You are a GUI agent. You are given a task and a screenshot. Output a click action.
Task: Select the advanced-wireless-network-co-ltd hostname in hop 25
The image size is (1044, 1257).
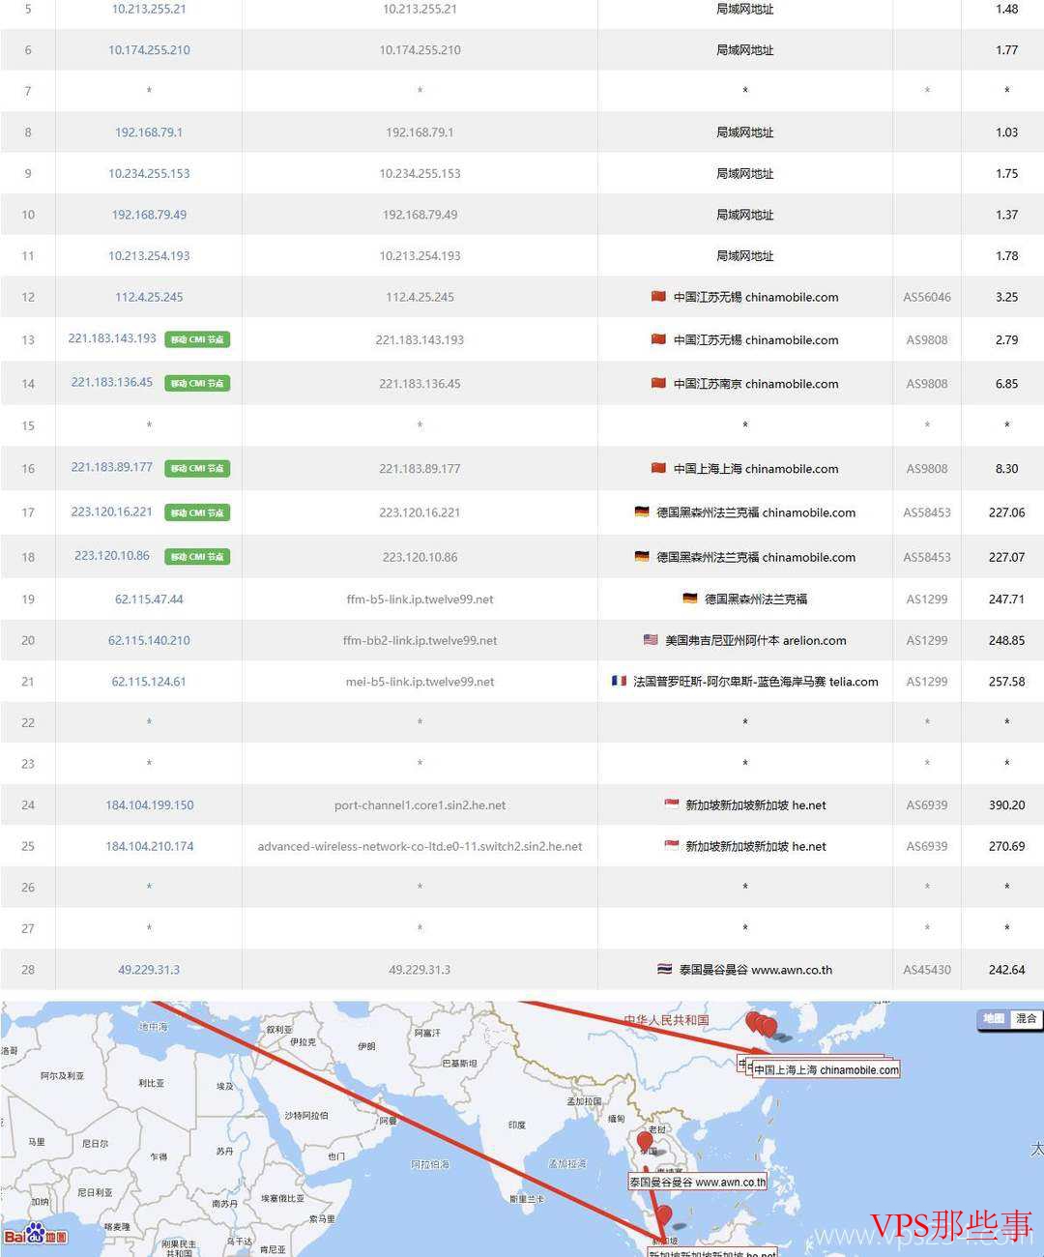point(420,846)
